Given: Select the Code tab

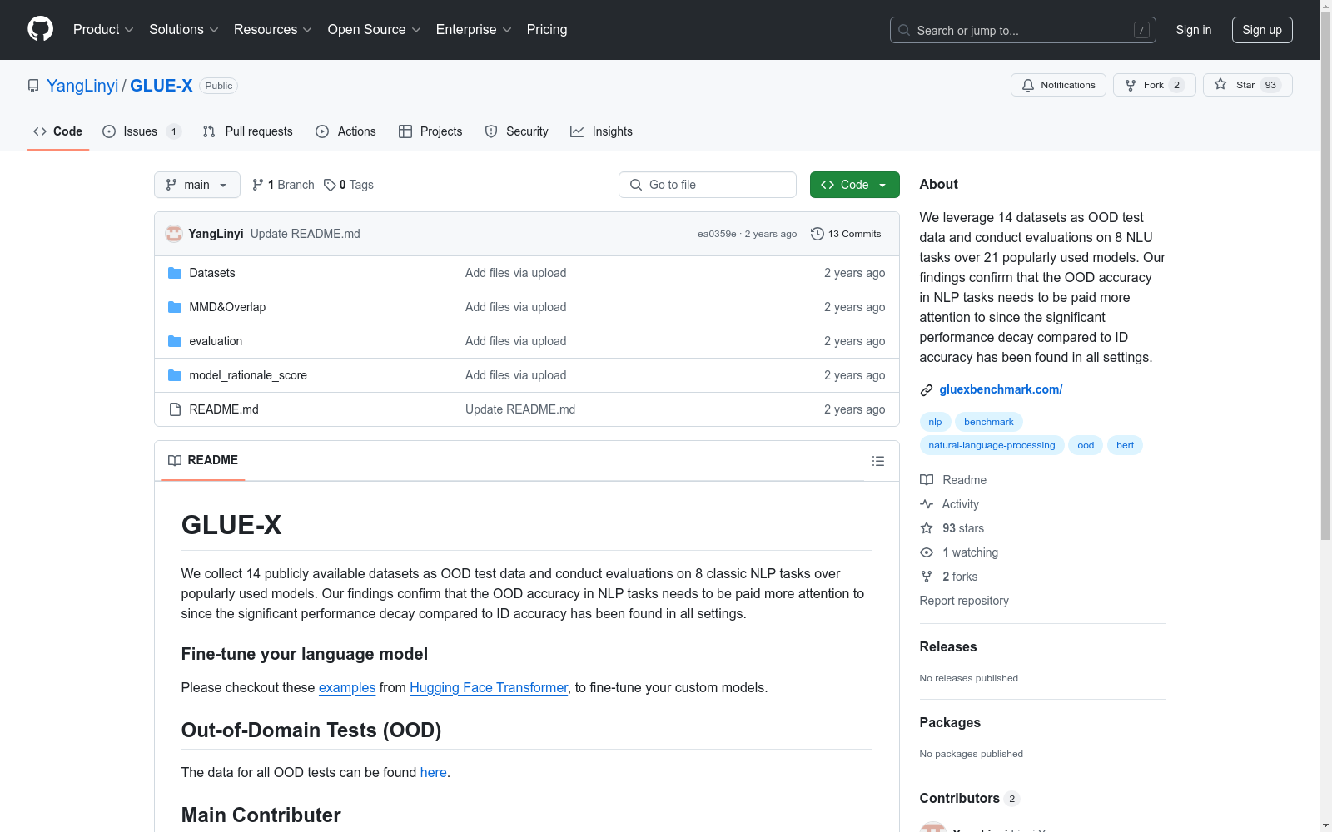Looking at the screenshot, I should [58, 131].
